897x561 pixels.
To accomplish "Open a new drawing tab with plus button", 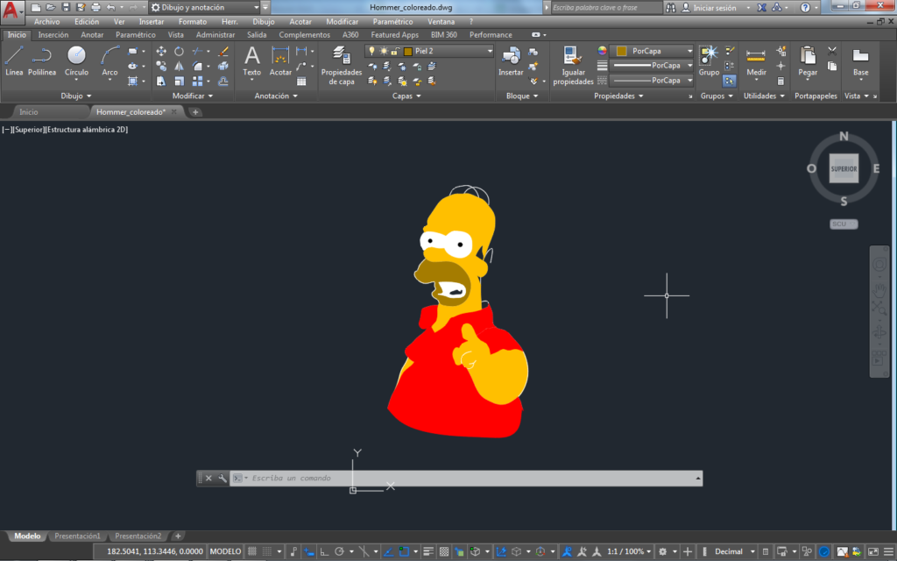I will [195, 111].
